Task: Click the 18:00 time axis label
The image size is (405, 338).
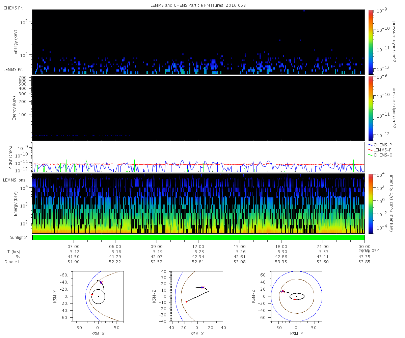Action: [x=281, y=246]
